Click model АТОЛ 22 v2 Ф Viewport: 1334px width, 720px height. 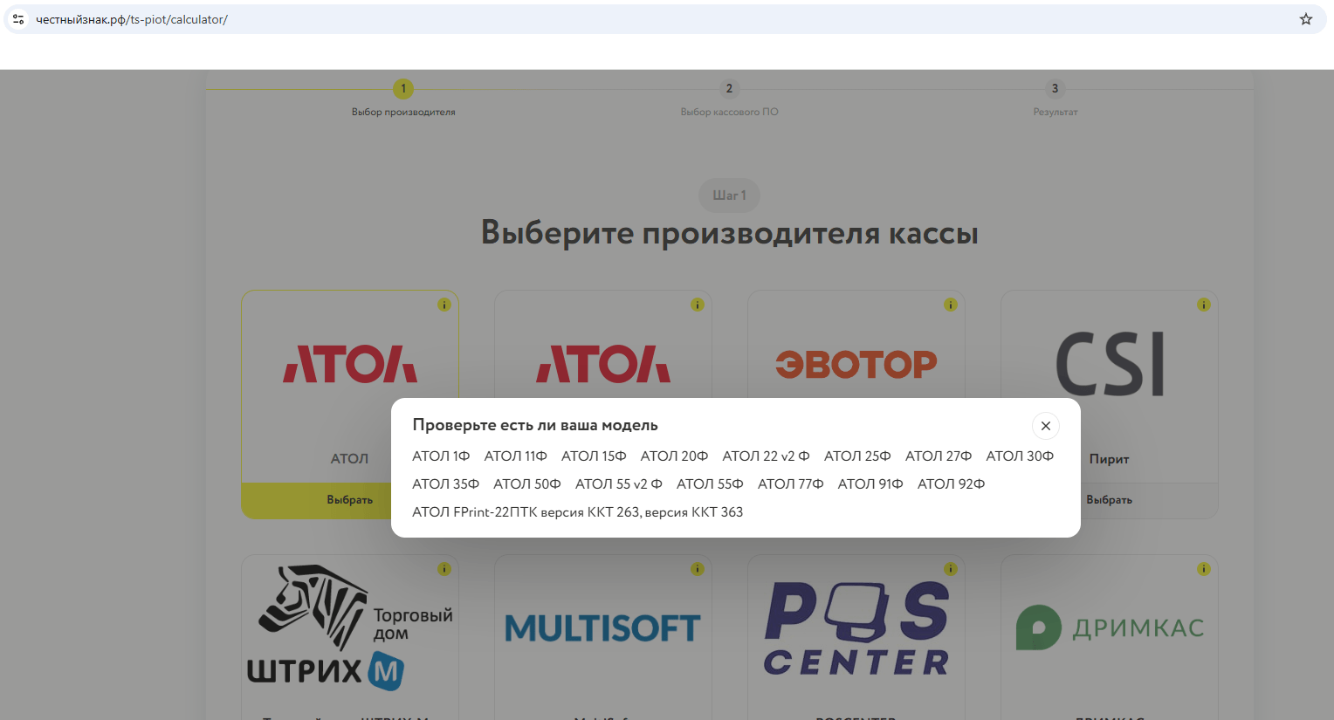[766, 456]
